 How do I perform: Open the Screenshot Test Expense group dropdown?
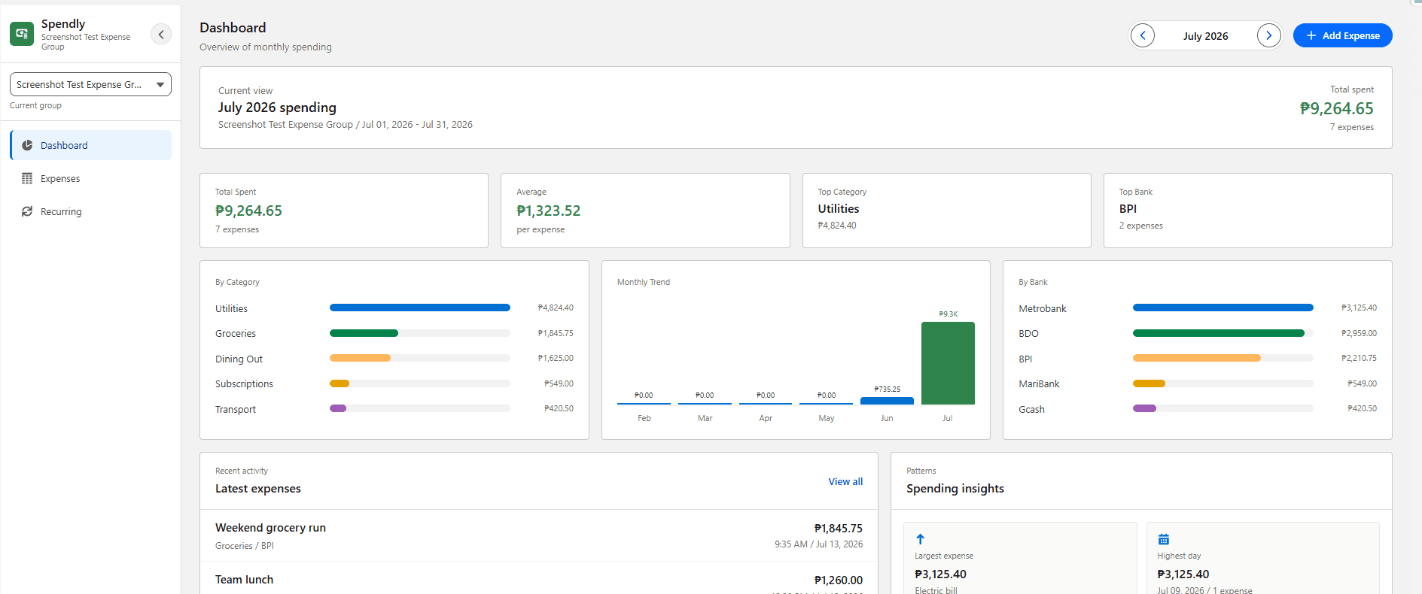pos(90,84)
